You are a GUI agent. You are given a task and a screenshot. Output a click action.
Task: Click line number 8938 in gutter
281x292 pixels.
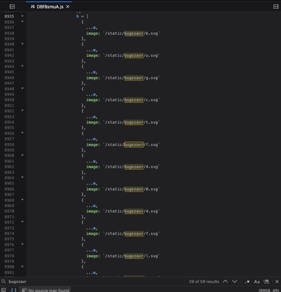pyautogui.click(x=9, y=33)
